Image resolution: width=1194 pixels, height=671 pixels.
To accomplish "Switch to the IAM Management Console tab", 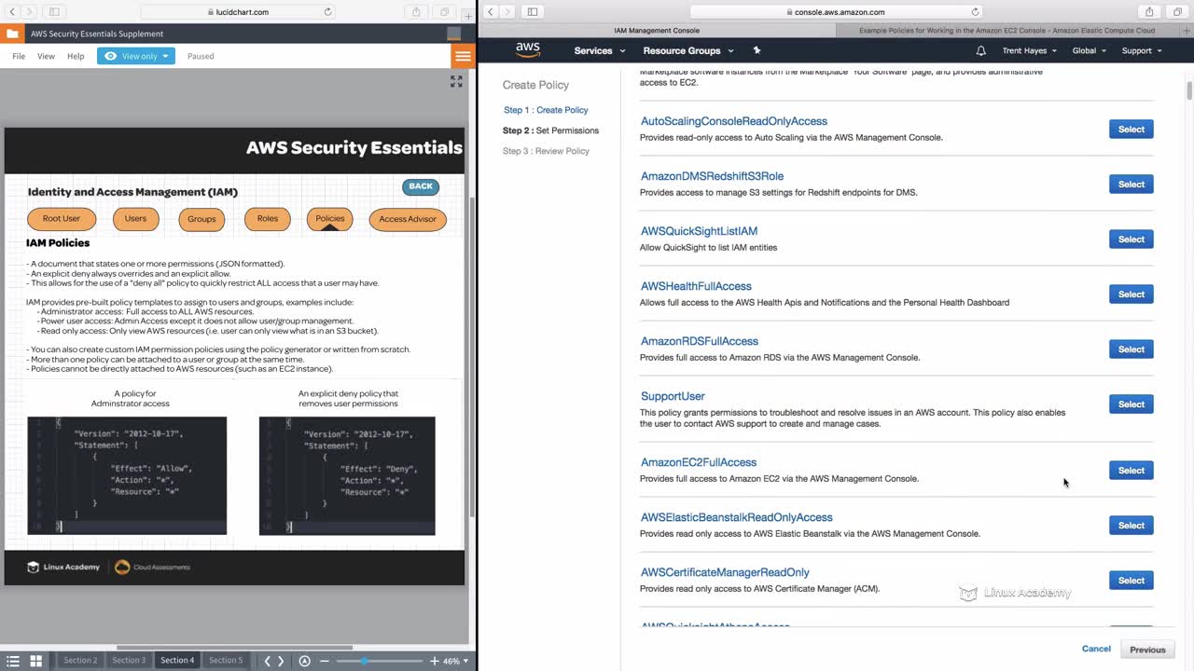I will (657, 31).
